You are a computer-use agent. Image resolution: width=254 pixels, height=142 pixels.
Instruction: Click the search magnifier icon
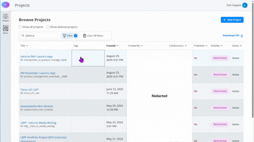(23, 36)
